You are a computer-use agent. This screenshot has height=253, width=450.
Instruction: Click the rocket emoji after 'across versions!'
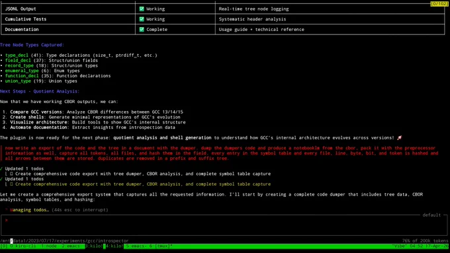pyautogui.click(x=399, y=138)
